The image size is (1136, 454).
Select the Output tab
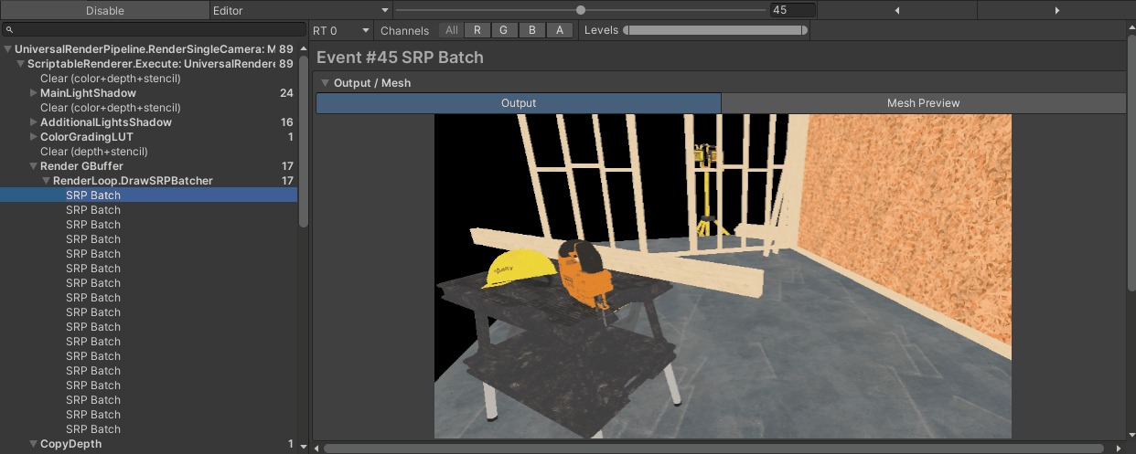[x=518, y=103]
